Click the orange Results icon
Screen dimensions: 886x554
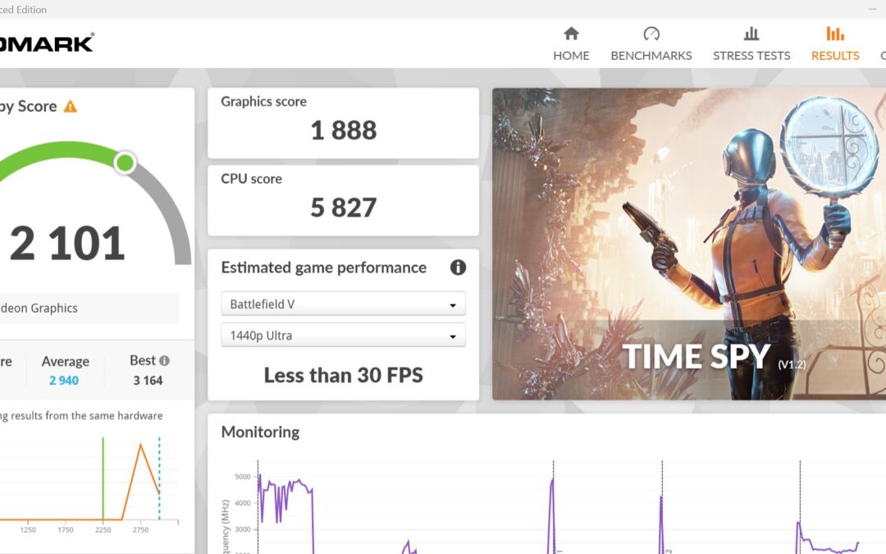[x=835, y=34]
